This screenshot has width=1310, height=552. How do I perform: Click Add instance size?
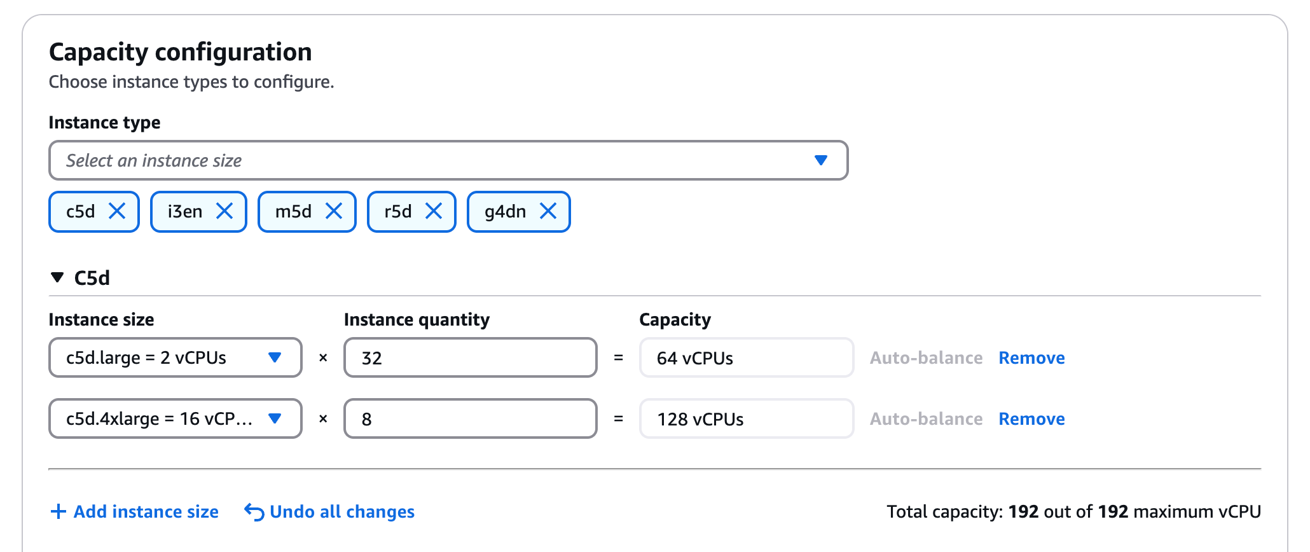[x=146, y=511]
